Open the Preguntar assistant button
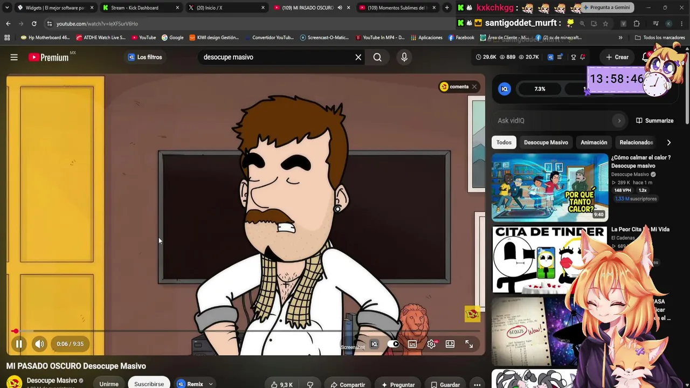690x388 pixels. click(x=398, y=384)
